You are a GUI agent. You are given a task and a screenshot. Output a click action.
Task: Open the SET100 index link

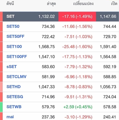click(14, 46)
